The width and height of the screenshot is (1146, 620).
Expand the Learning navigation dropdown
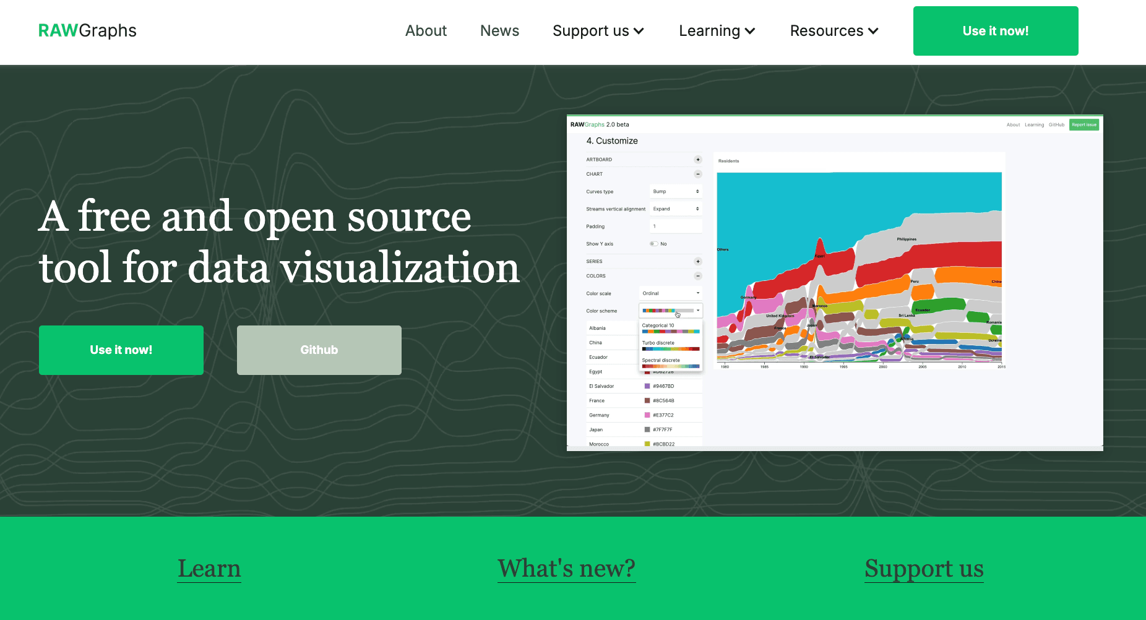click(717, 31)
